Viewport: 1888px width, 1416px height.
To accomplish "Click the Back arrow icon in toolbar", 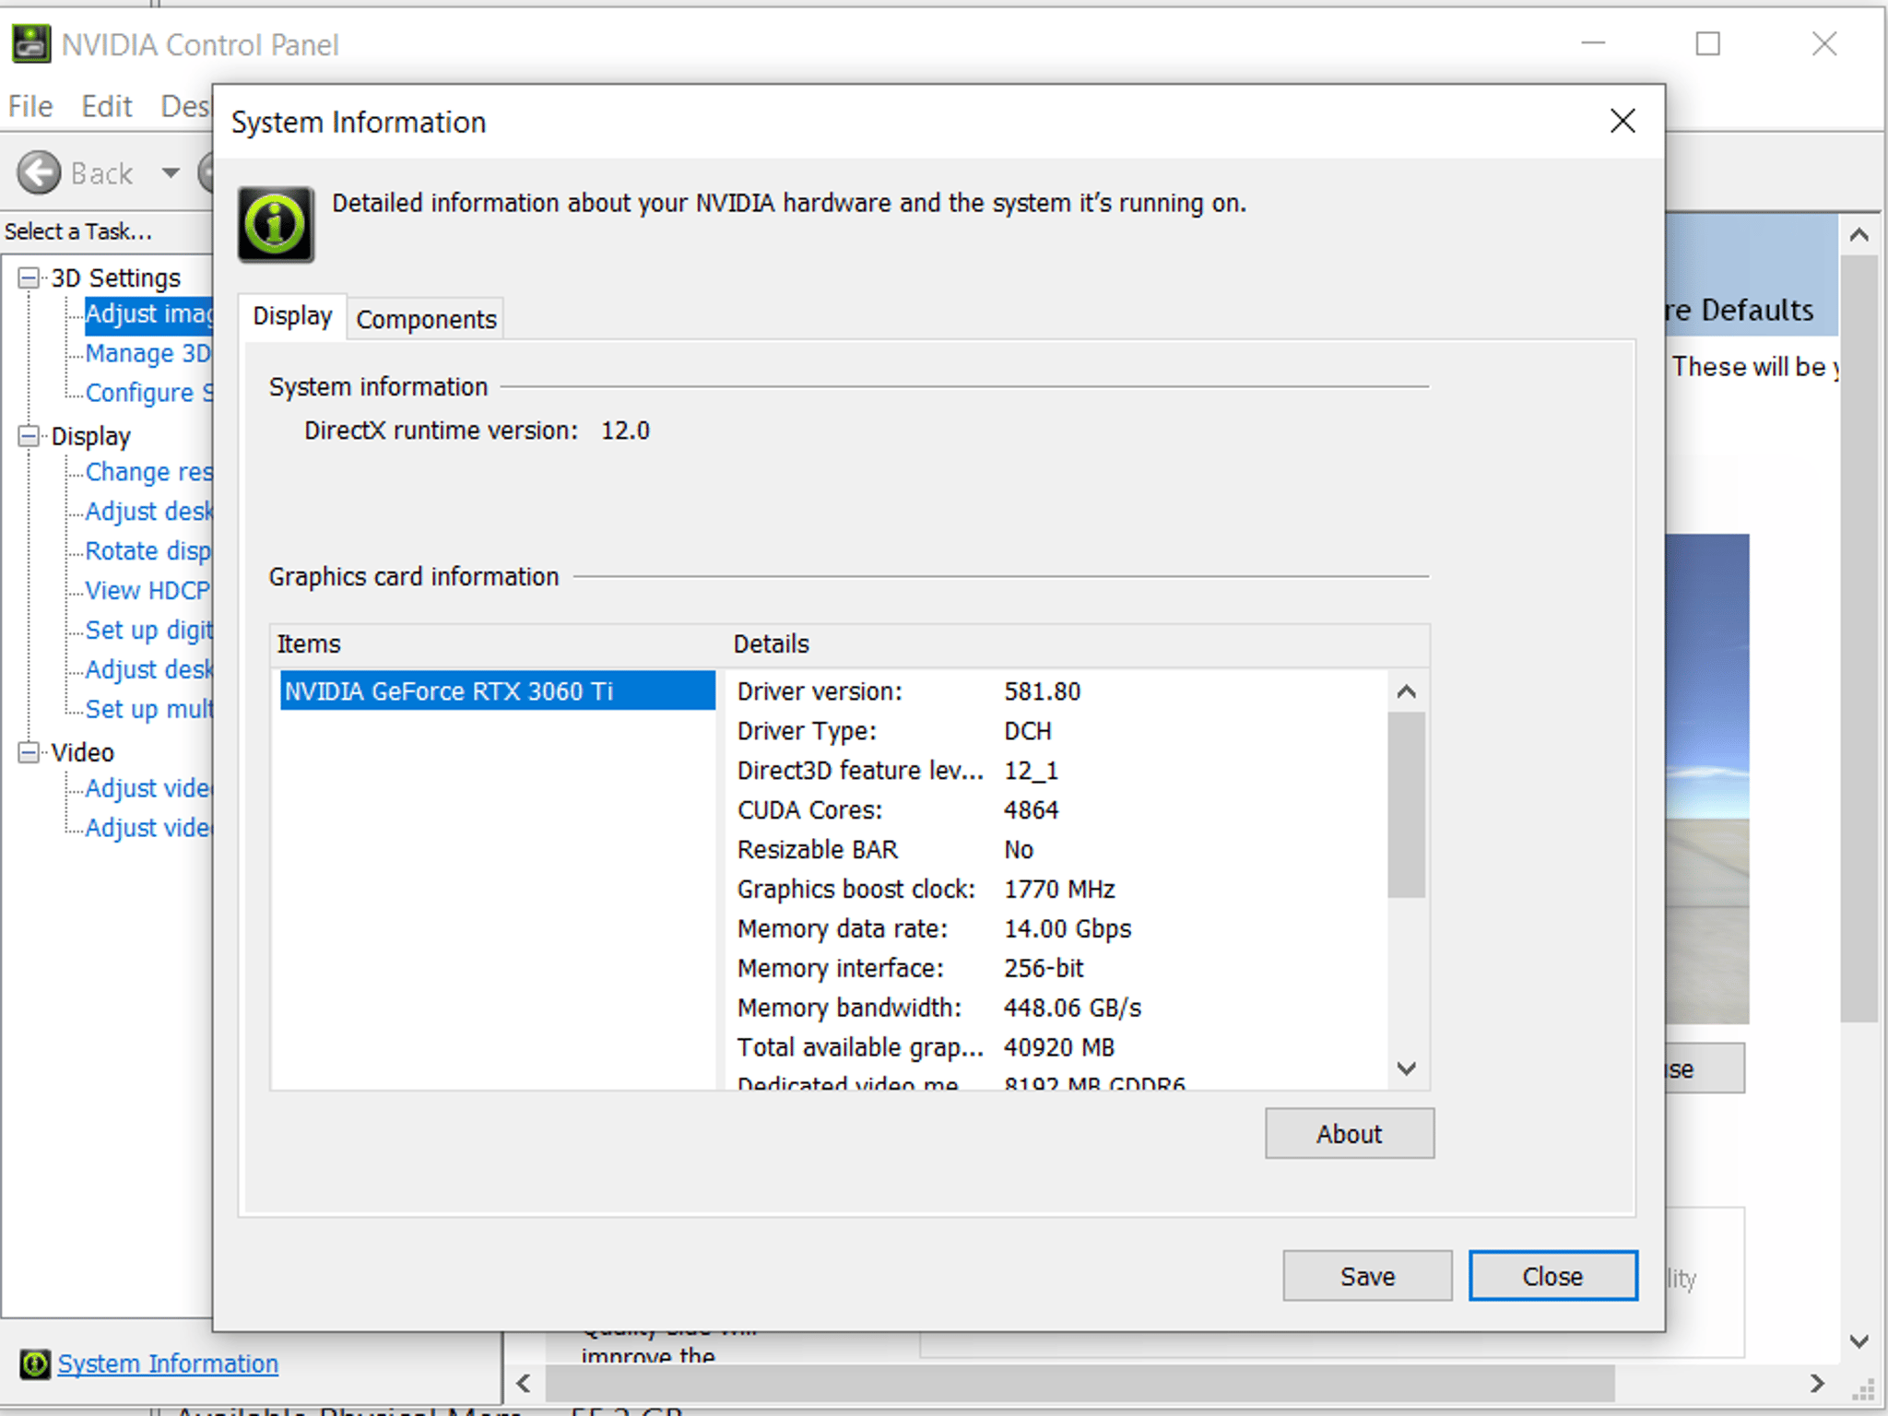I will pos(39,172).
